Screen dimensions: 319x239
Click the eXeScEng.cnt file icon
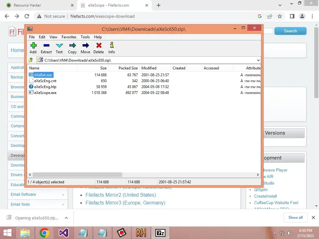[31, 81]
